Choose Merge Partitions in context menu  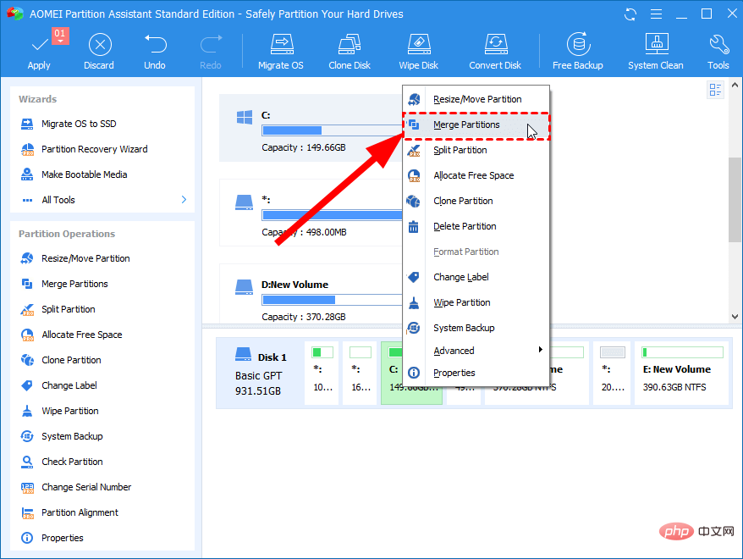[x=466, y=125]
